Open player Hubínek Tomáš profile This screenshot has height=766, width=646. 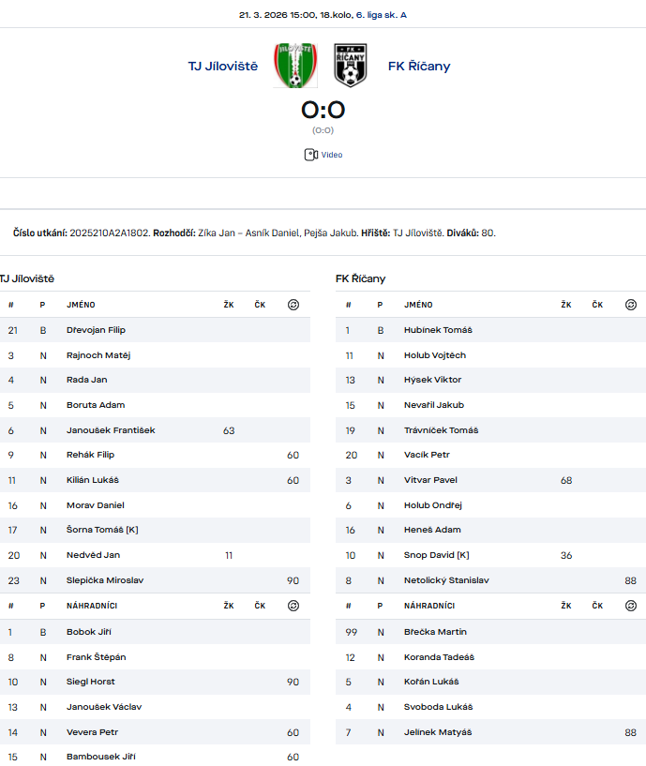pyautogui.click(x=438, y=330)
